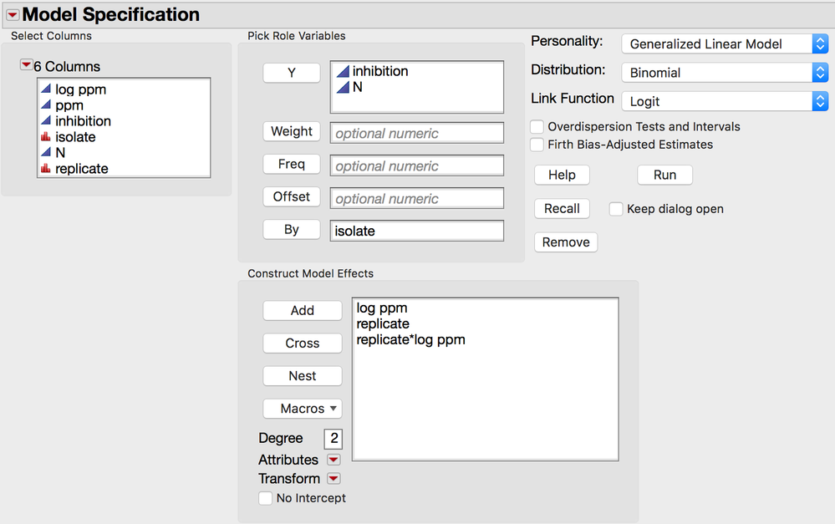Select the log ppm column in list
The height and width of the screenshot is (524, 835).
(80, 89)
